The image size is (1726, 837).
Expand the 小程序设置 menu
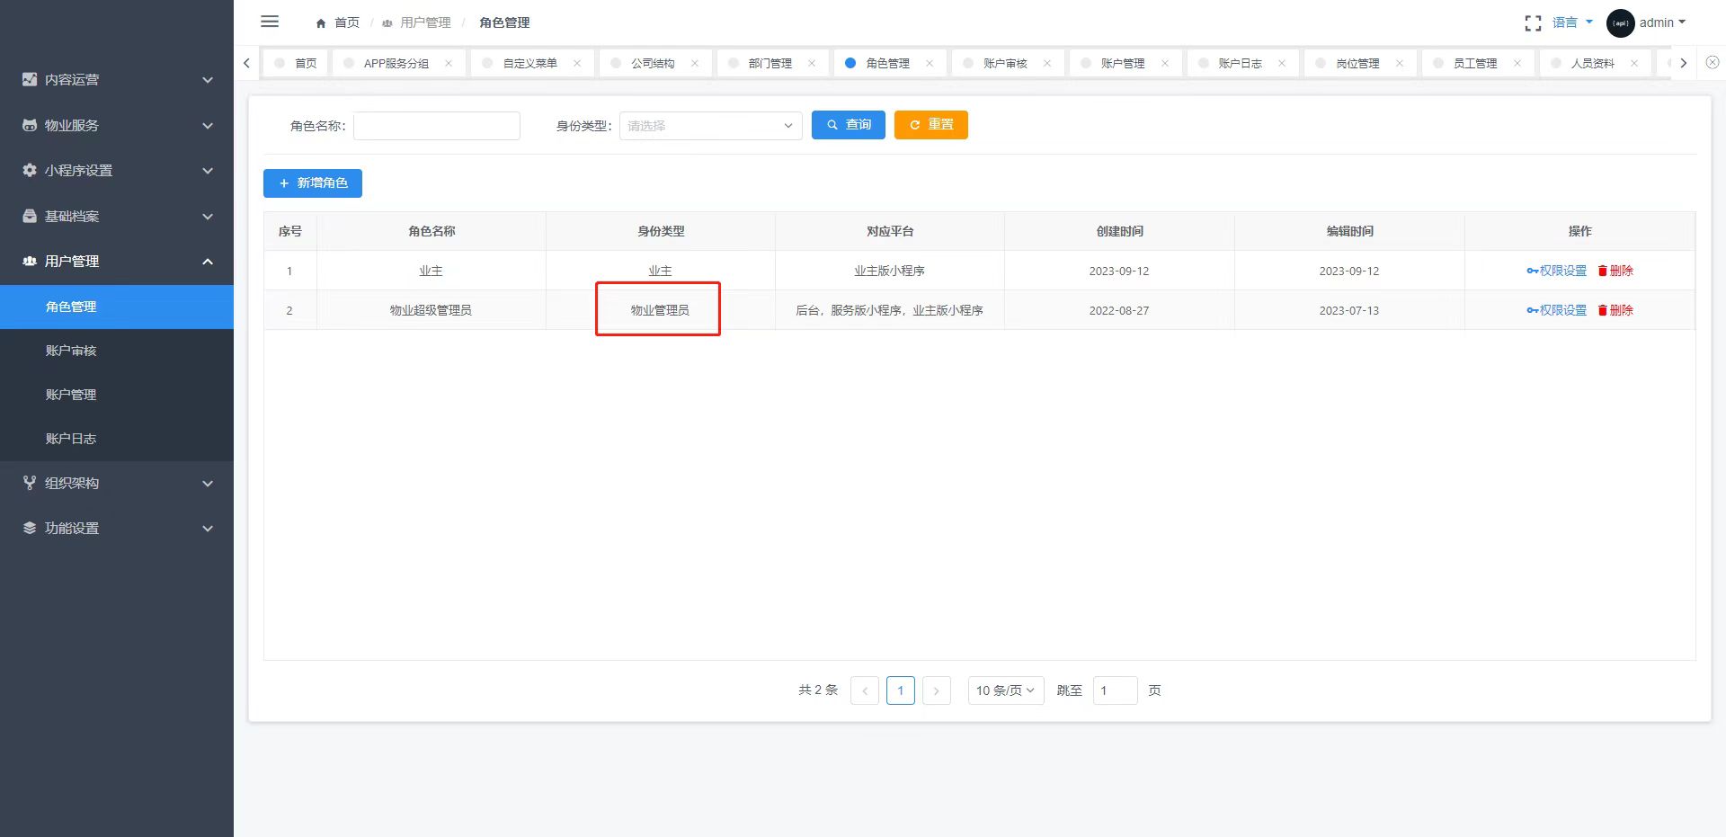pyautogui.click(x=208, y=171)
